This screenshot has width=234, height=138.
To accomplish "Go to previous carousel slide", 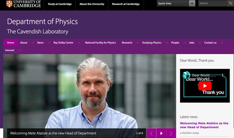I will (151, 133).
